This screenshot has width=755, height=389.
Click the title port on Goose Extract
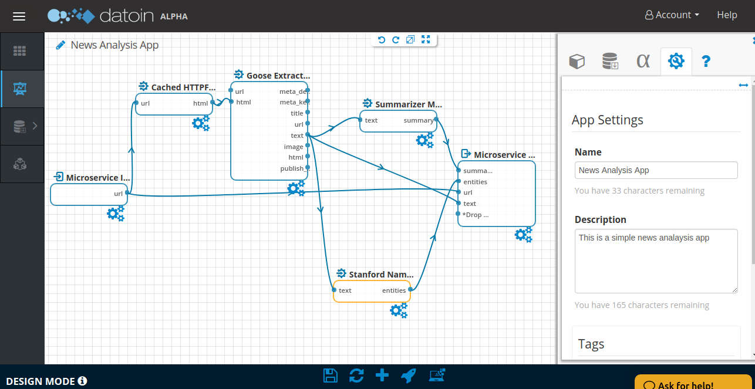(x=308, y=113)
